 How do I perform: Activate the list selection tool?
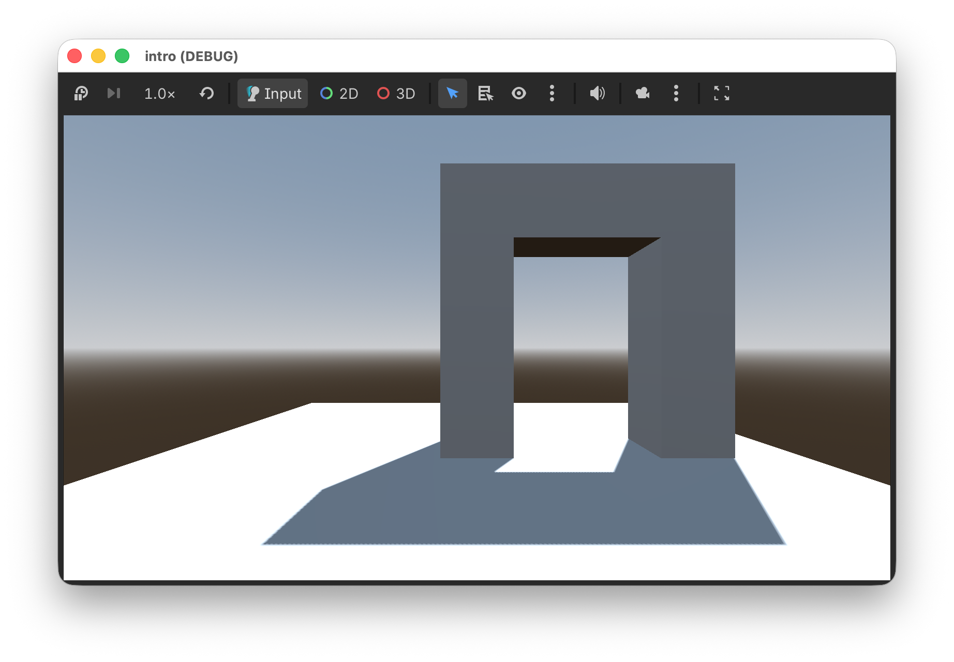pyautogui.click(x=485, y=94)
